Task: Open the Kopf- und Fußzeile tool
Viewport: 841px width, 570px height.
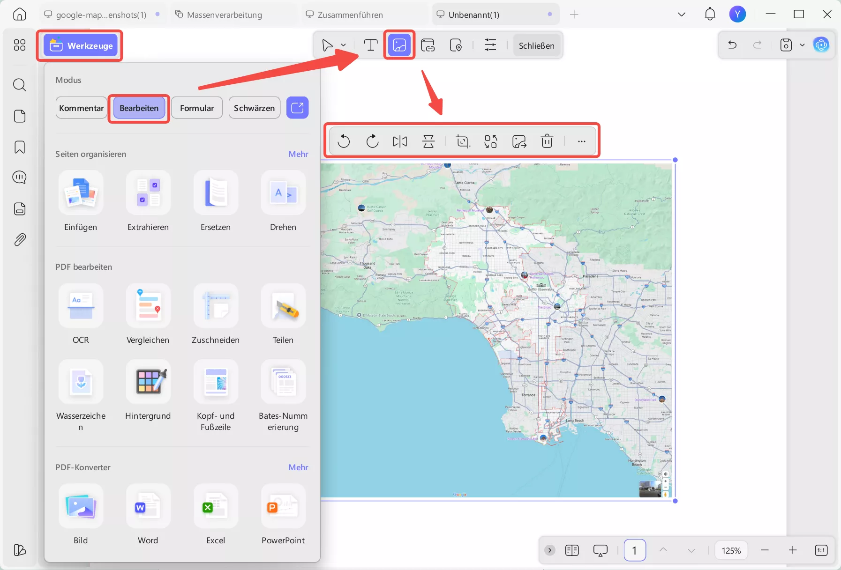Action: 216,396
